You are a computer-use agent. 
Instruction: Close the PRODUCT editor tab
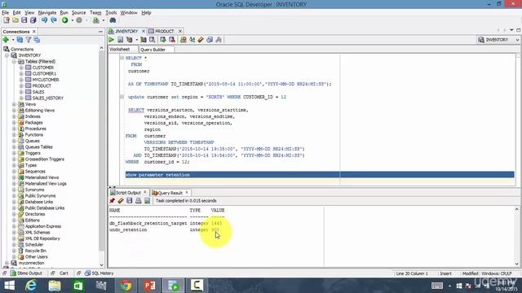click(x=180, y=31)
